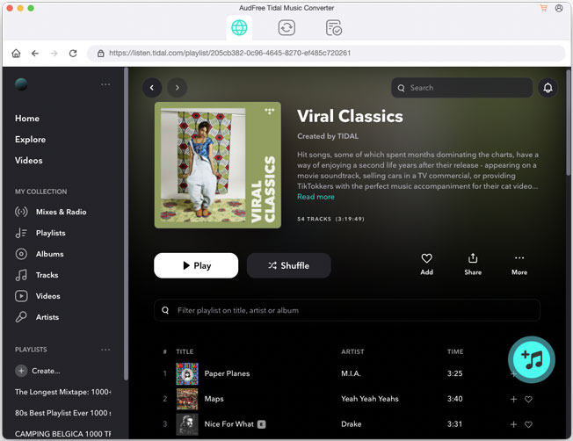Open profile options three-dot menu

[105, 84]
